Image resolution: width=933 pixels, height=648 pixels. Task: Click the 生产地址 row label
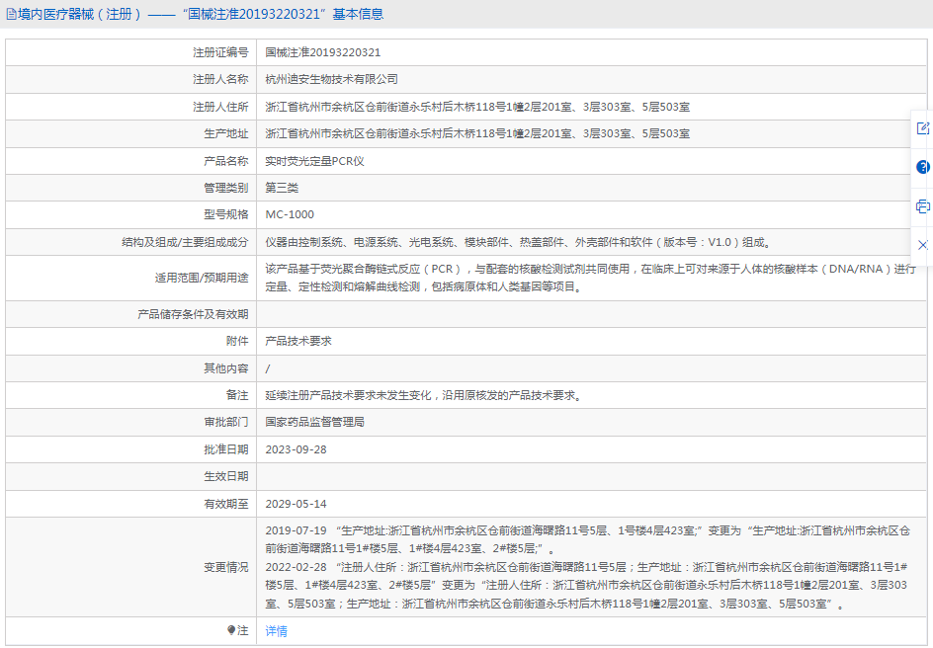pos(226,133)
